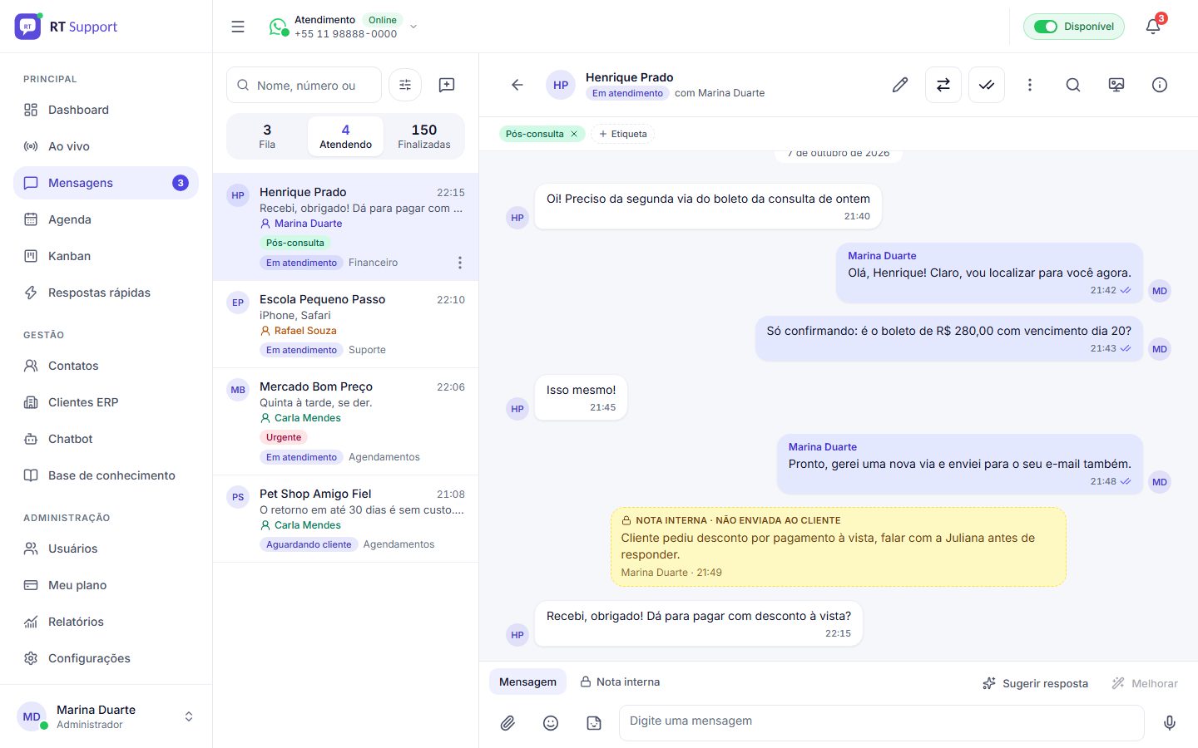The height and width of the screenshot is (748, 1198).
Task: Search within the conversation
Action: coord(1073,85)
